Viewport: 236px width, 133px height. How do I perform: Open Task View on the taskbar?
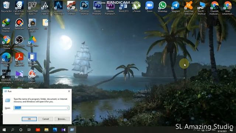pyautogui.click(x=29, y=130)
